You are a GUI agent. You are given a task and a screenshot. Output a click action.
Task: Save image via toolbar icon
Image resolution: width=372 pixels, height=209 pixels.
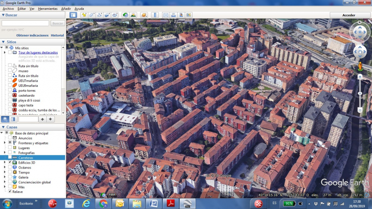181,15
